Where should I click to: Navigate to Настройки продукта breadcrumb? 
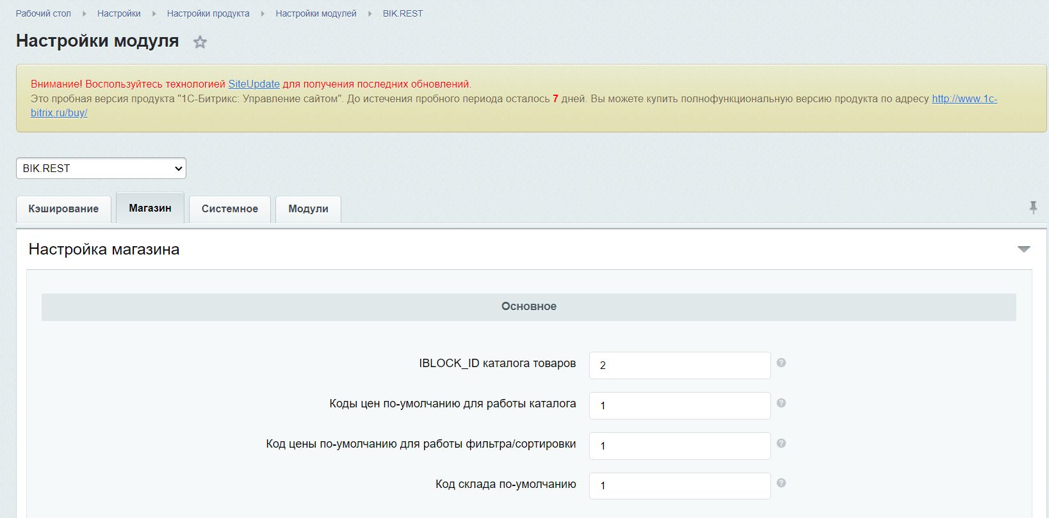coord(208,13)
